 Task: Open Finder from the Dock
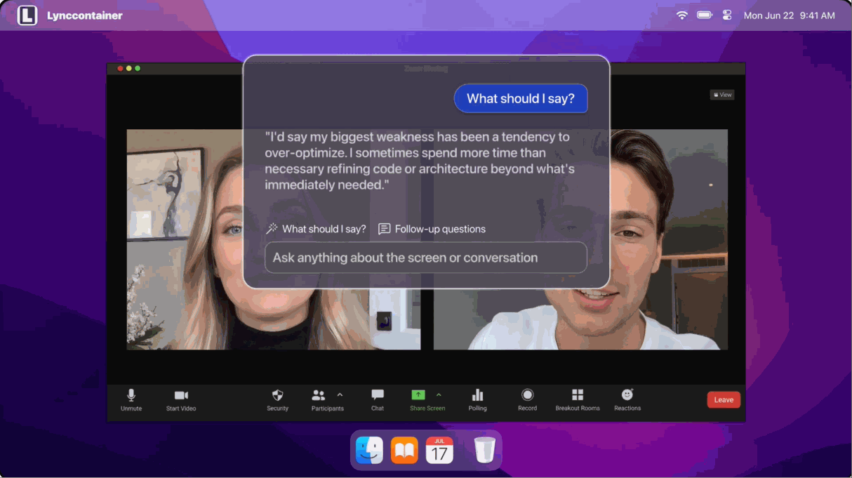pos(369,450)
